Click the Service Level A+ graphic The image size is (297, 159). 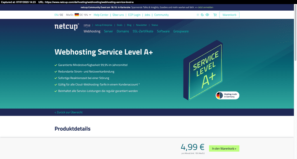(203, 70)
